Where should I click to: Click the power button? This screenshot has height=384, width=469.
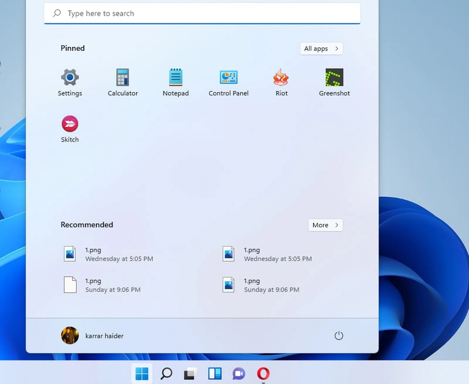[339, 335]
